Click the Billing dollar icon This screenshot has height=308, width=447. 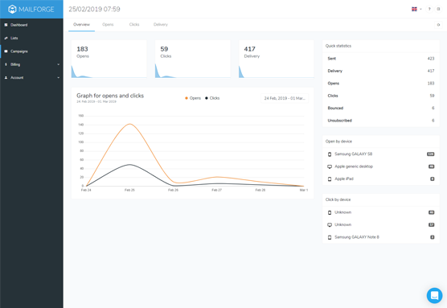tap(6, 64)
